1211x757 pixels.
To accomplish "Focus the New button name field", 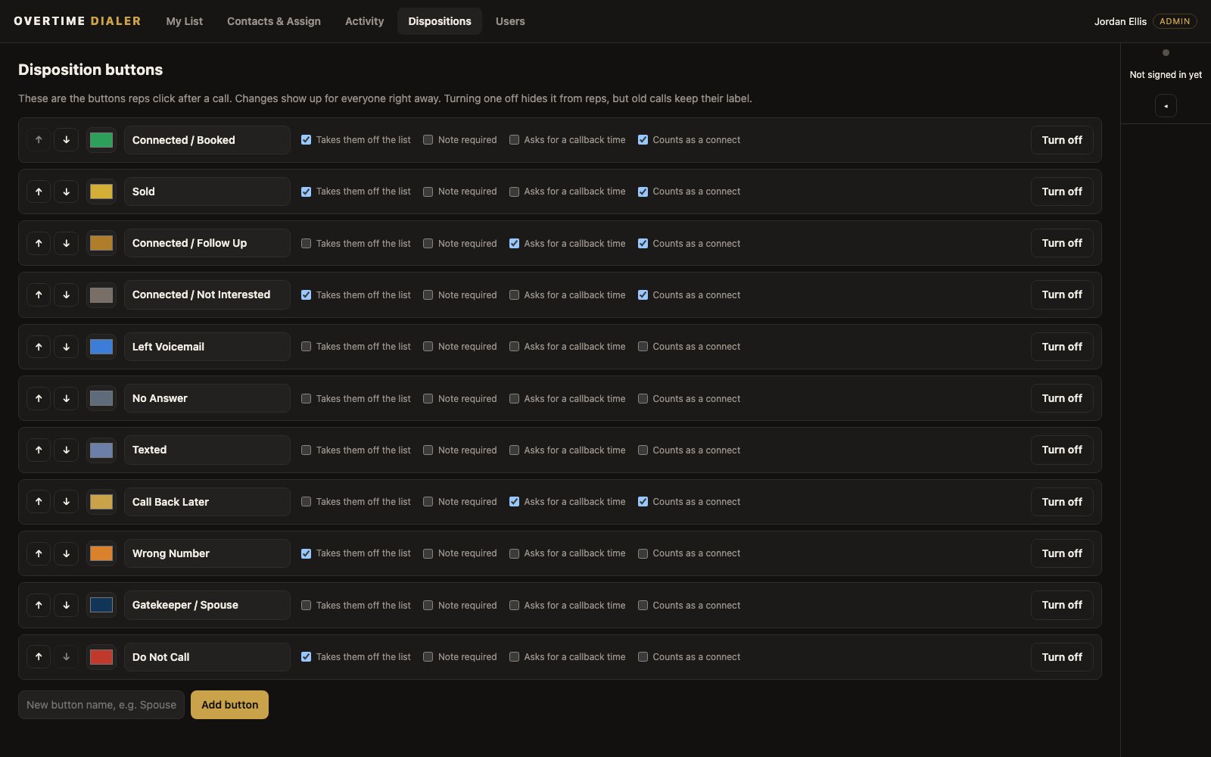I will [x=101, y=705].
